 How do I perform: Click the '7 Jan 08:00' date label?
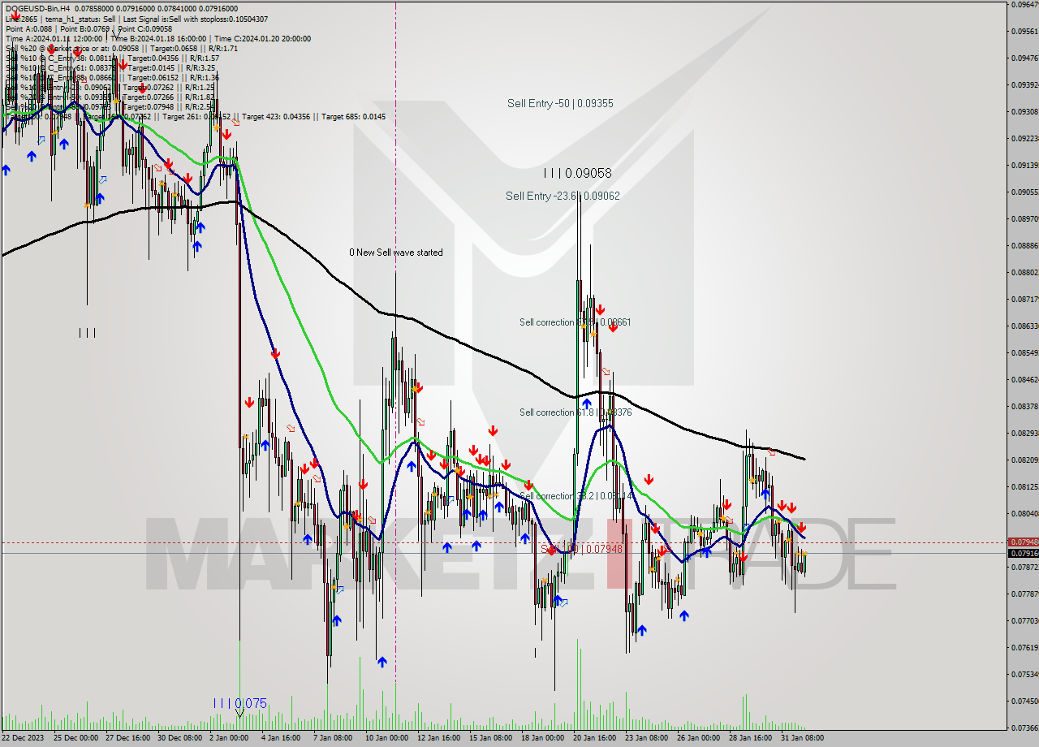click(334, 738)
